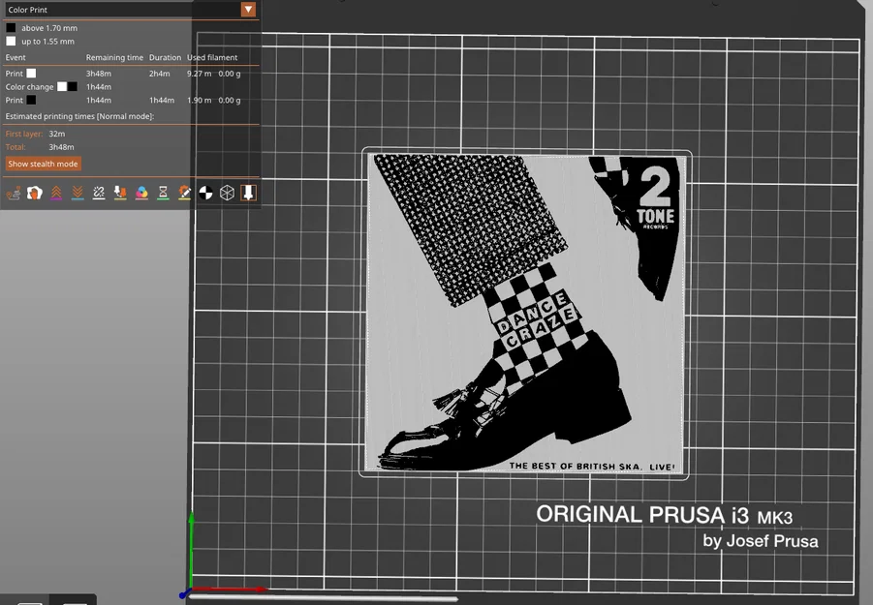This screenshot has height=605, width=873.
Task: Toggle Center of gravity marker icon
Action: point(206,193)
